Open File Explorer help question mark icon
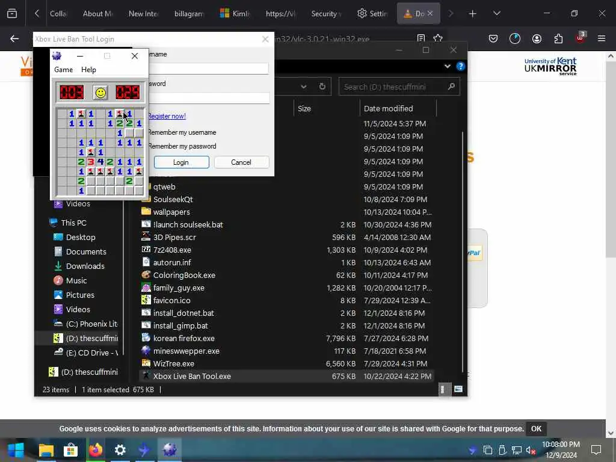 tap(460, 66)
